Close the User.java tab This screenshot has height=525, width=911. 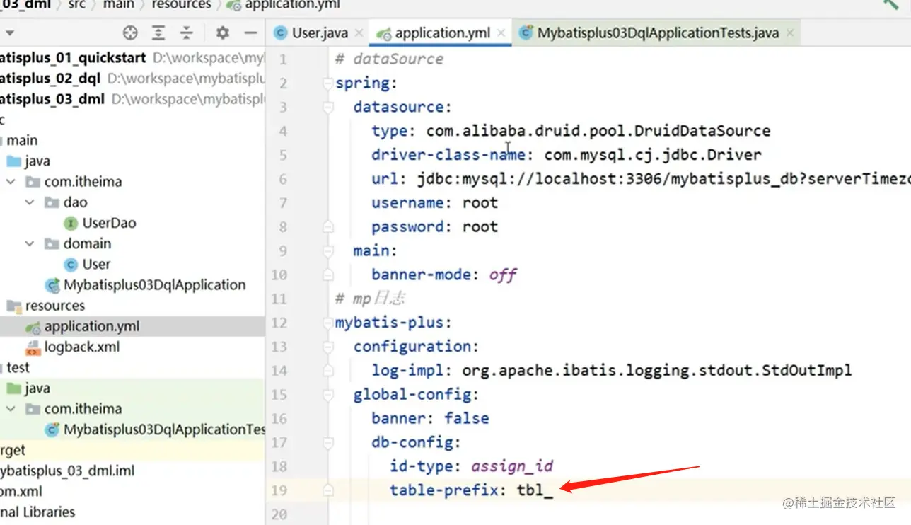pyautogui.click(x=359, y=33)
